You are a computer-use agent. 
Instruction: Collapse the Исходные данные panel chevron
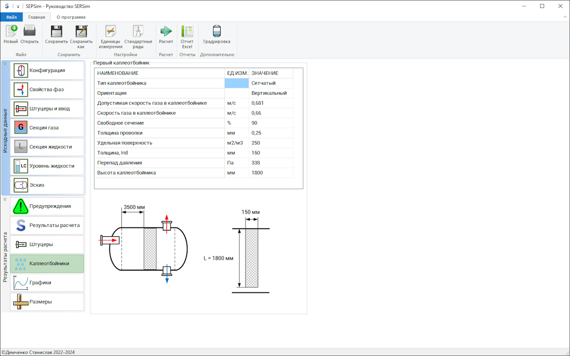[5, 63]
